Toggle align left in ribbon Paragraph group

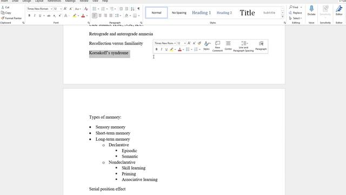pos(95,16)
